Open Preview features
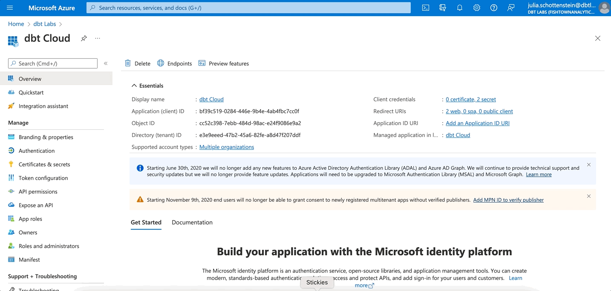The height and width of the screenshot is (291, 611). [x=223, y=63]
